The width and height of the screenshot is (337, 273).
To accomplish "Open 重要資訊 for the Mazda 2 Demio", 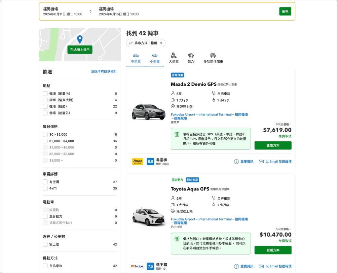I will 244,162.
